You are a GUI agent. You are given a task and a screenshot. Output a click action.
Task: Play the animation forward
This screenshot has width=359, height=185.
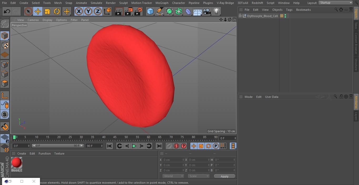coord(134,146)
